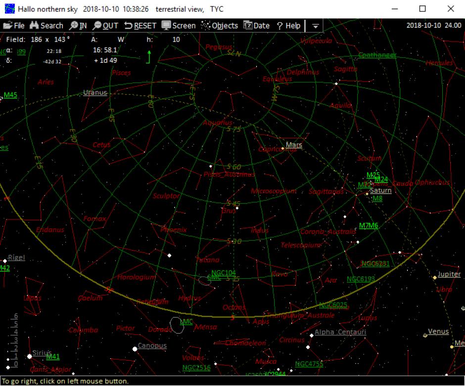Expand the toolbar overflow dropdown arrow
Screen dimensions: 465x386
pyautogui.click(x=316, y=26)
